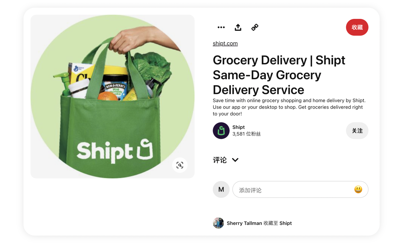407x248 pixels.
Task: Open the Shipt board link at bottom
Action: pyautogui.click(x=285, y=223)
